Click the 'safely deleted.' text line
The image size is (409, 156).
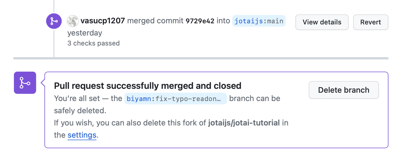80,111
